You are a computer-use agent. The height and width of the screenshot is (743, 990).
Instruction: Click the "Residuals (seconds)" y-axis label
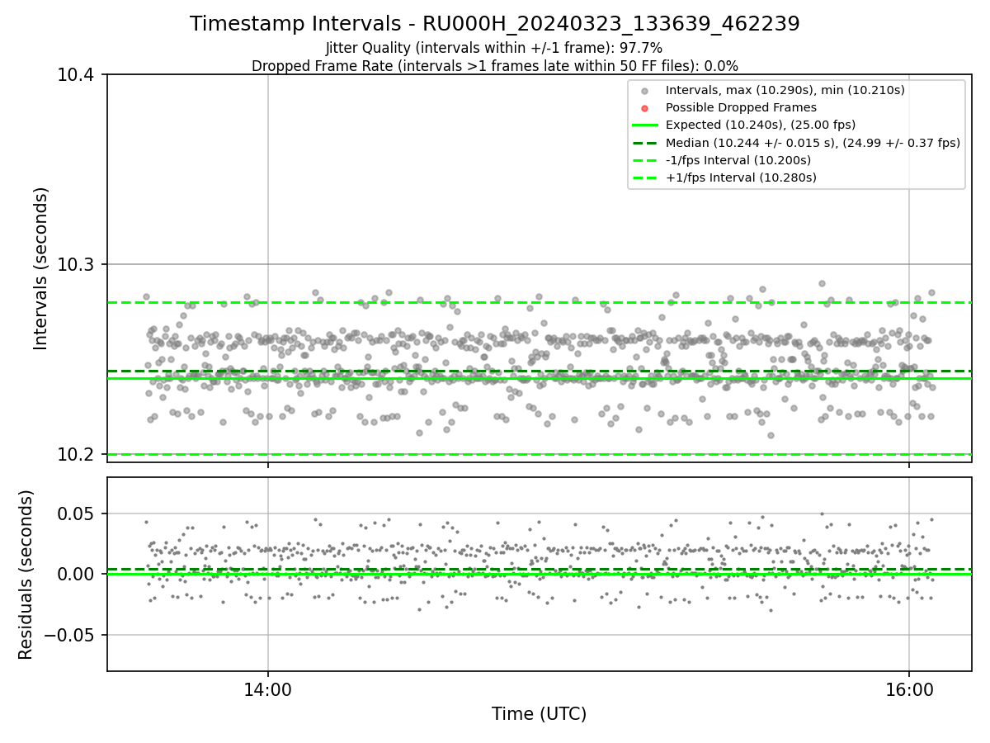[26, 575]
